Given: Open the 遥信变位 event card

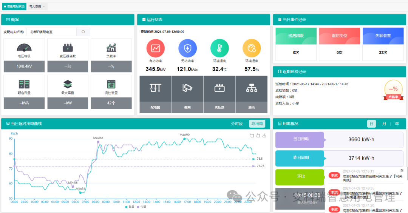Looking at the screenshot, I should coord(340,44).
